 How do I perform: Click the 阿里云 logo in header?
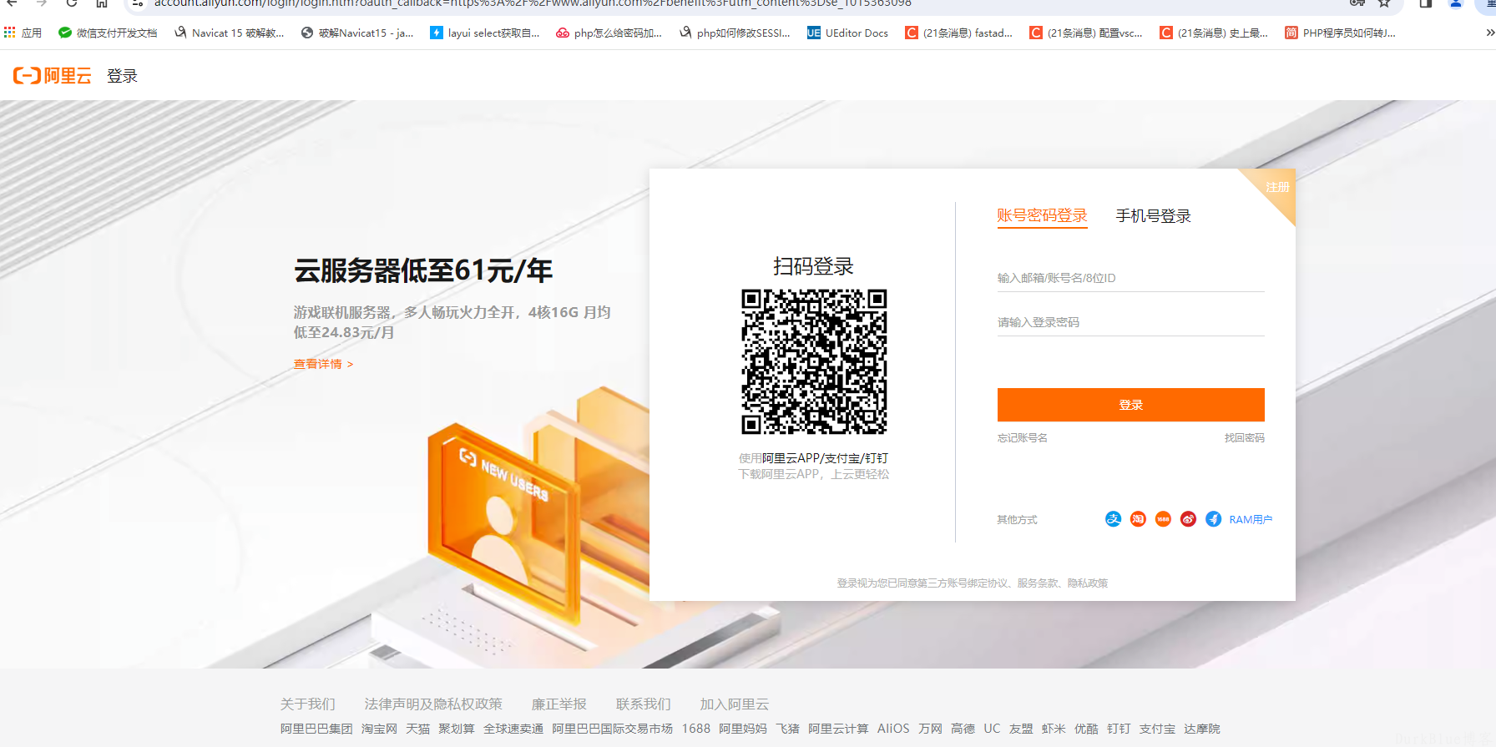[x=52, y=76]
